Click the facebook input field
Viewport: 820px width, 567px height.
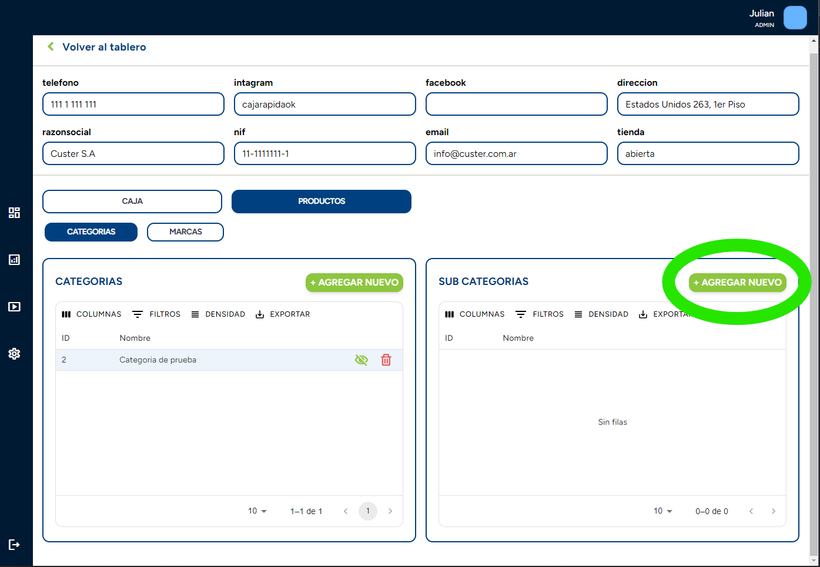[516, 105]
